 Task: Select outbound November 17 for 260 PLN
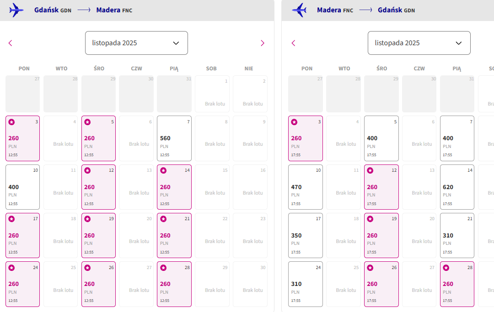pyautogui.click(x=23, y=236)
